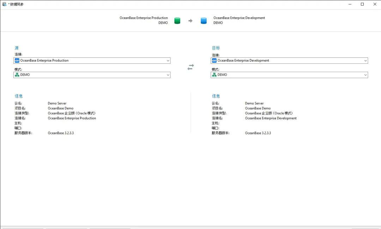Click the target 主机 label
381x229 pixels.
coord(215,123)
